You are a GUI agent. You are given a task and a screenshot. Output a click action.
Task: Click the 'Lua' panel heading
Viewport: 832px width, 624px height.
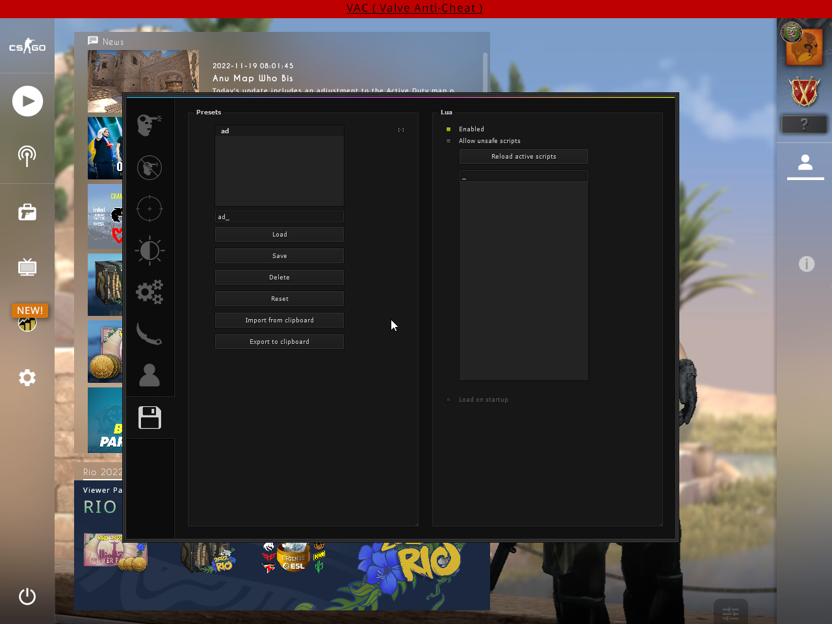coord(447,112)
